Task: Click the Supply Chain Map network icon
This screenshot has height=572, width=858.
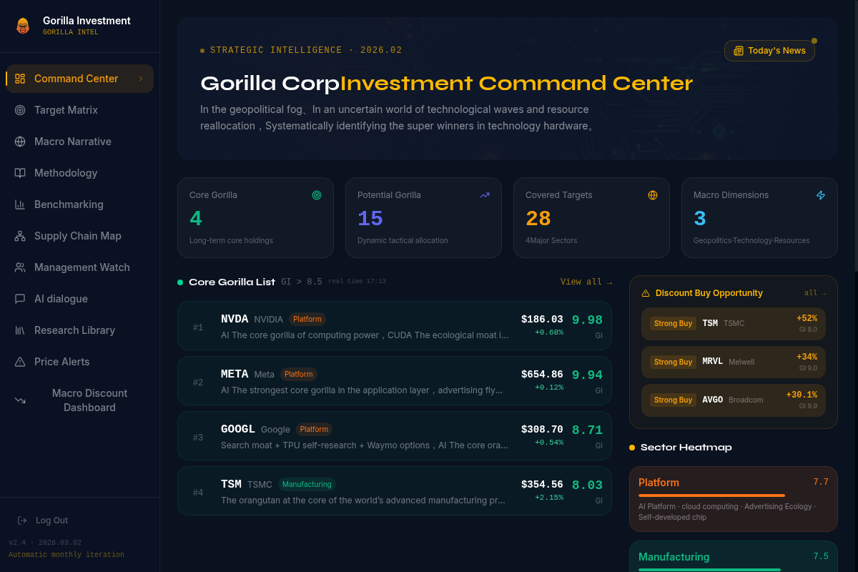Action: (x=20, y=236)
